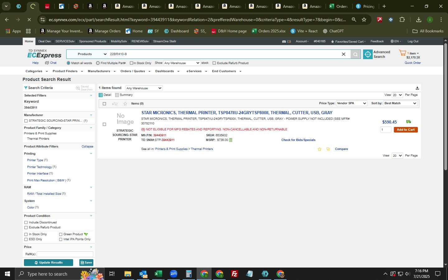Viewport: 448px width, 280px height.
Task: Enable top In Stock Only checkbox
Action: click(x=131, y=63)
